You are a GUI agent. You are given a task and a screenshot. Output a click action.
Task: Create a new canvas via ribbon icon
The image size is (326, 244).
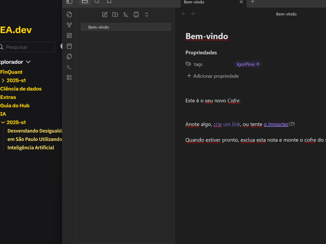point(69,35)
